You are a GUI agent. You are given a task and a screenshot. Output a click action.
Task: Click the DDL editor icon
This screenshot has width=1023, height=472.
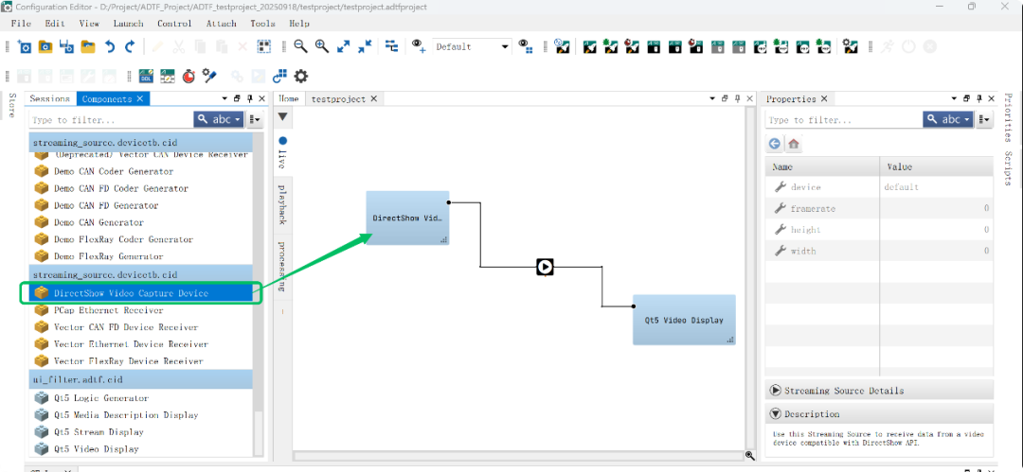pyautogui.click(x=147, y=76)
